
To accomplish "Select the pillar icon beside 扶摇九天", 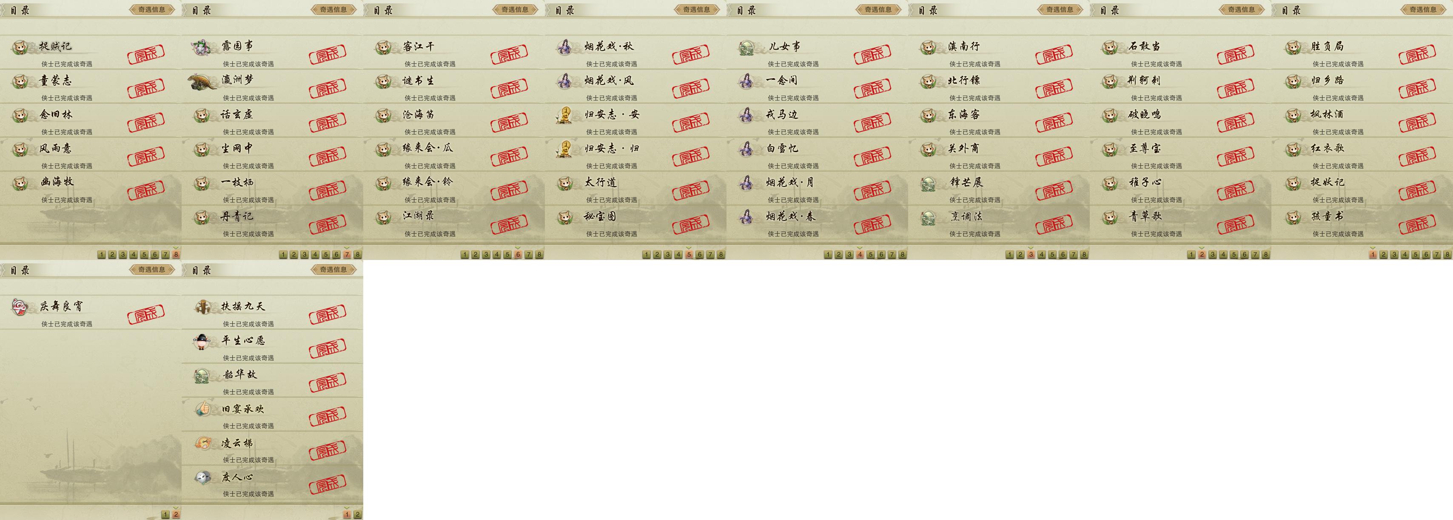I will [202, 307].
